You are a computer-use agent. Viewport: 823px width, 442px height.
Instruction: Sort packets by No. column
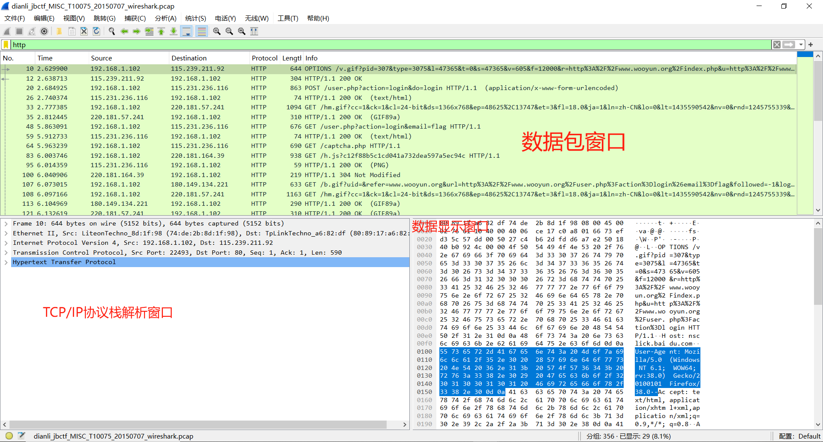[x=18, y=58]
